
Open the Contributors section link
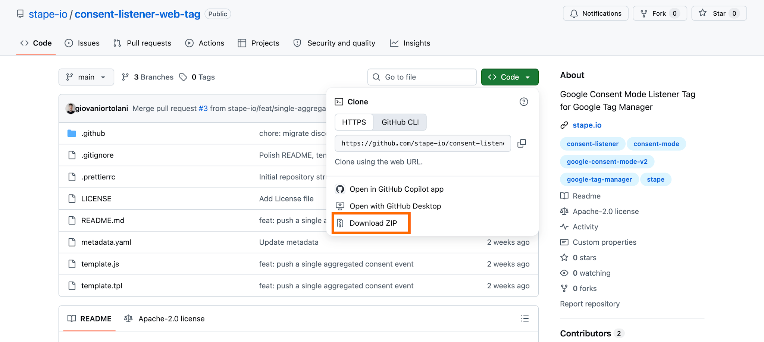(x=592, y=333)
